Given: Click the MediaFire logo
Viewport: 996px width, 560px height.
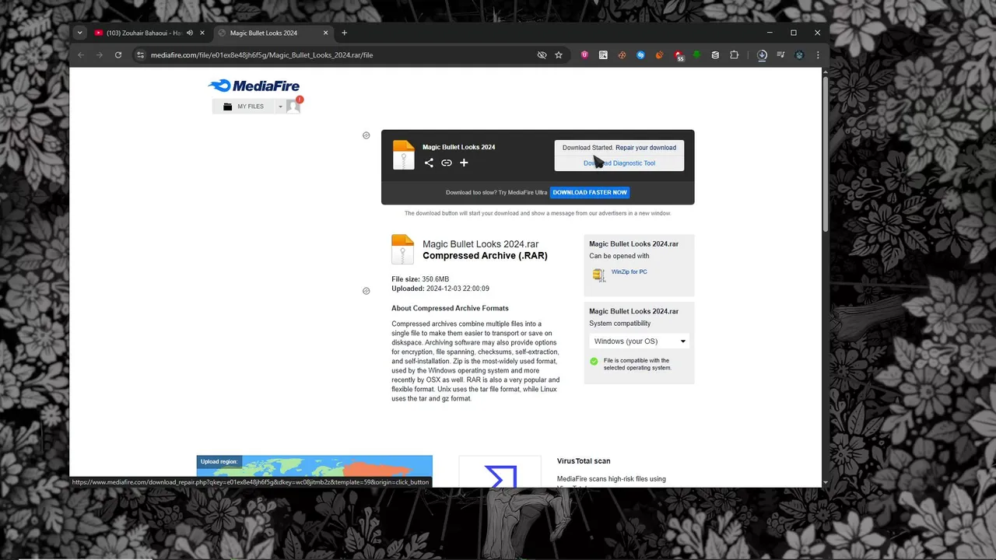Looking at the screenshot, I should click(254, 86).
